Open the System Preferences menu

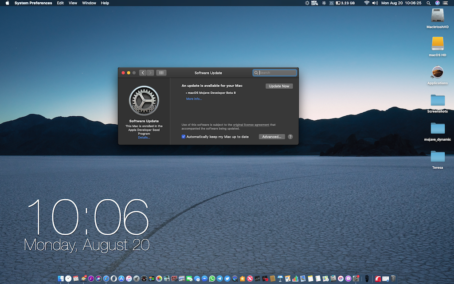point(33,3)
